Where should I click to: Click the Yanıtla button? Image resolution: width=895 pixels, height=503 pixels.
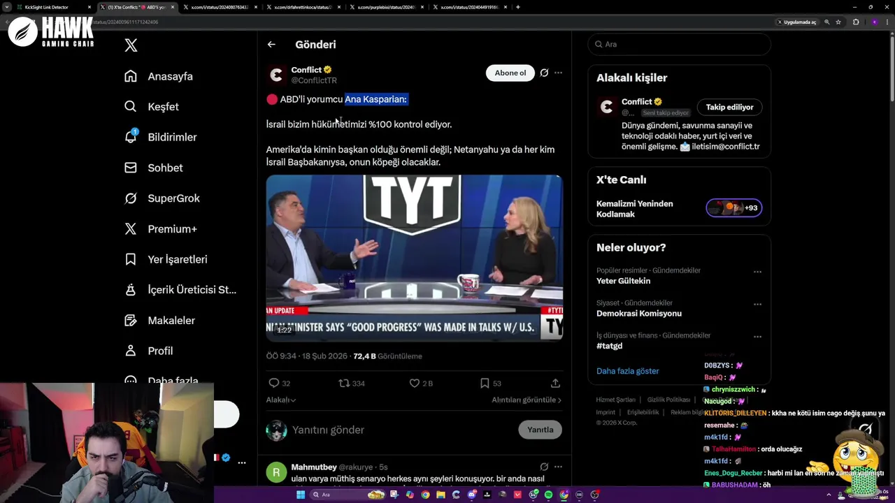point(540,430)
